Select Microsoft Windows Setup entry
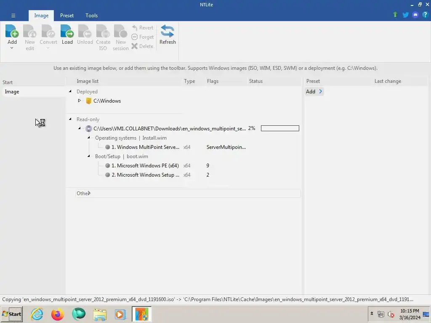Image resolution: width=431 pixels, height=323 pixels. (x=145, y=175)
